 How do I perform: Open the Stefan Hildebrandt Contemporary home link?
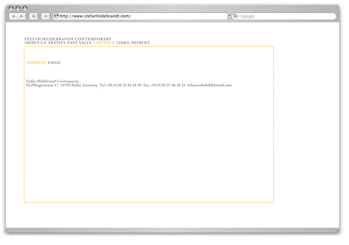click(68, 39)
